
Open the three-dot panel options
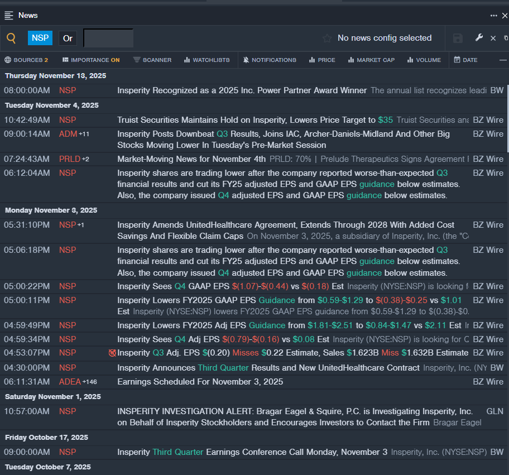[493, 16]
